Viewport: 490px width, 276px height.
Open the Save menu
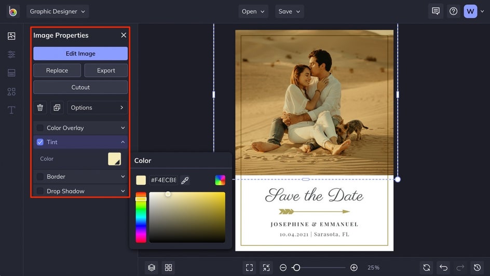(289, 11)
